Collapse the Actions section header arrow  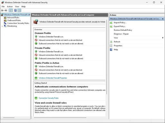[163, 19]
